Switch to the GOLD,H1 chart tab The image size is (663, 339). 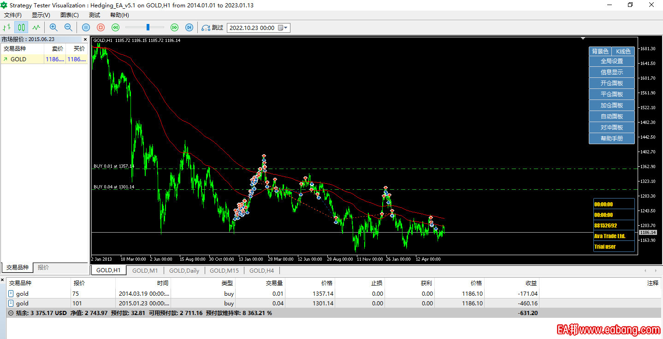[108, 270]
